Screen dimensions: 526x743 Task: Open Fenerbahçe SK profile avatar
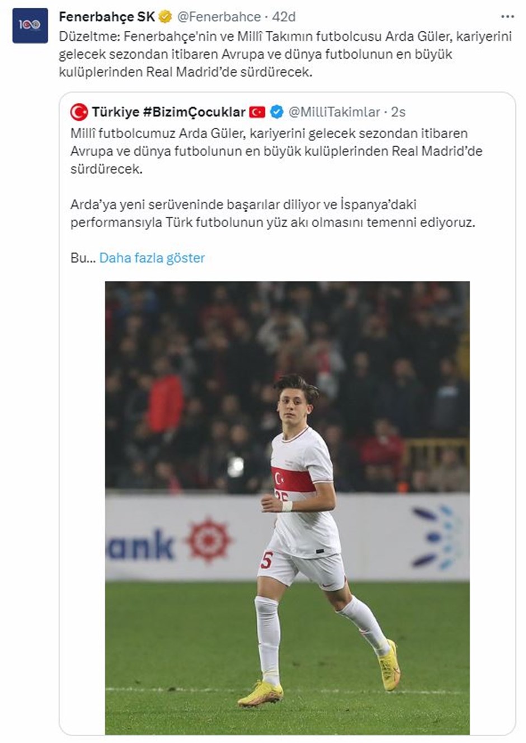(30, 25)
